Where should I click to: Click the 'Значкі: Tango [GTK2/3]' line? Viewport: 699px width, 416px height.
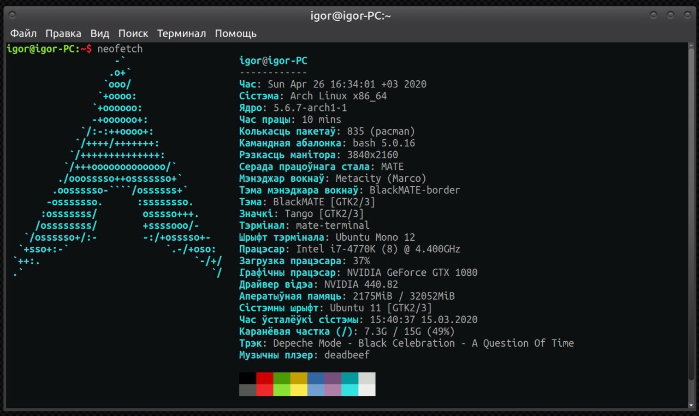coord(301,213)
